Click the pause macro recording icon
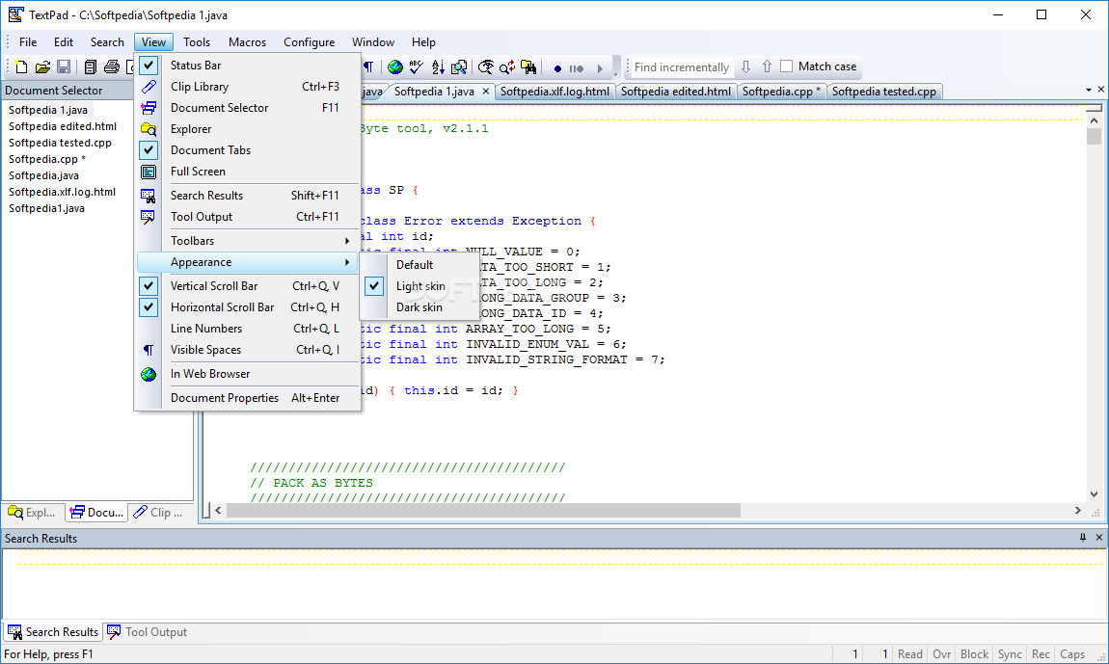1109x664 pixels. tap(577, 68)
